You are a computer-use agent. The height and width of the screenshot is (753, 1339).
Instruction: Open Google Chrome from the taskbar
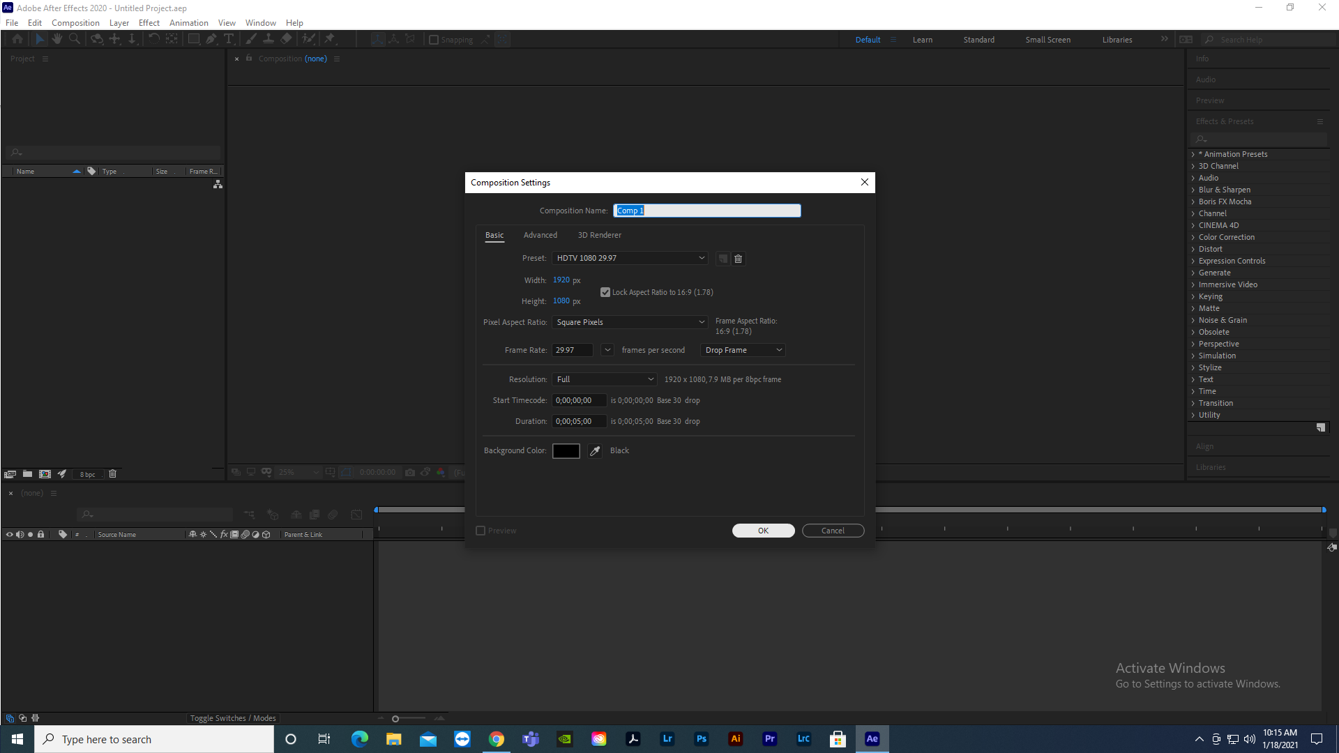coord(497,739)
